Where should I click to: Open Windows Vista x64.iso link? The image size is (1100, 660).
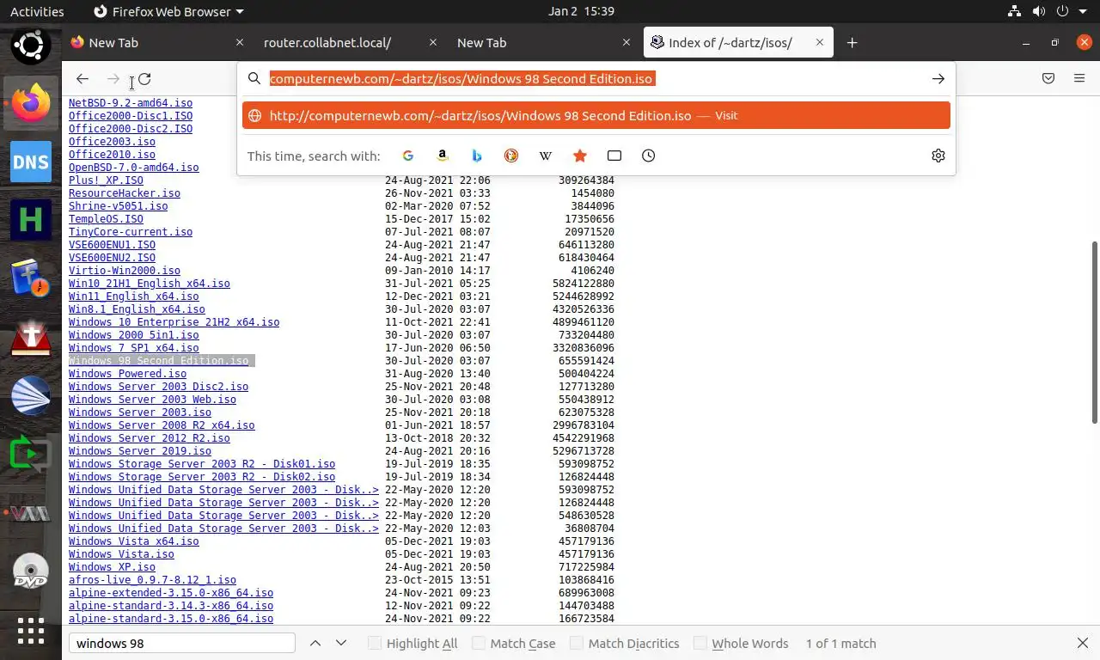[x=133, y=541]
